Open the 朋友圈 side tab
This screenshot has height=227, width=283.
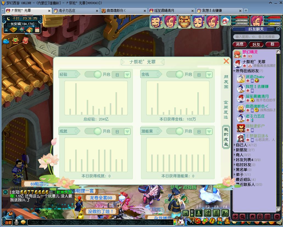click(x=226, y=82)
